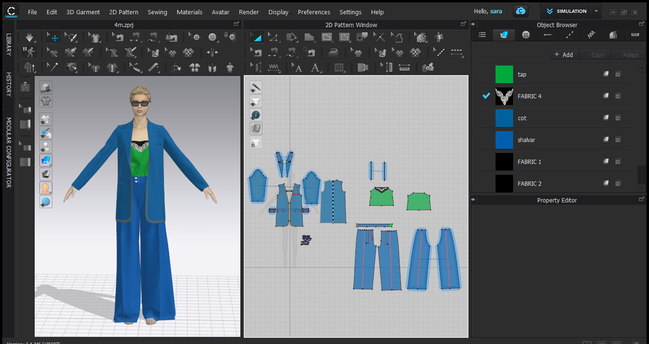Open the Sewing menu
649x344 pixels.
[x=157, y=12]
